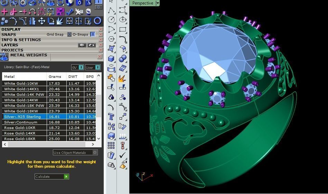Screen dimensions: 328x194
Task: Select the Scale tool with two squares
Action: click(x=123, y=117)
